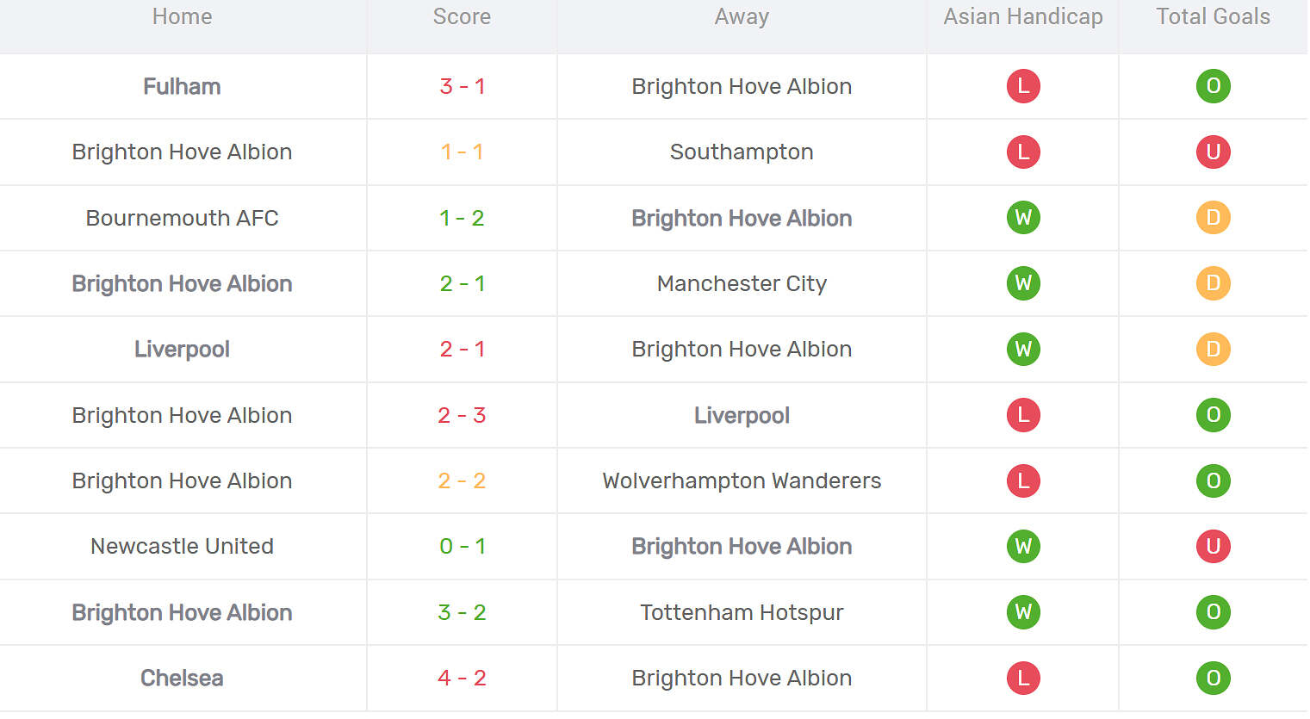Click green W badge in Tottenham Hotspur row
The image size is (1310, 719).
pos(1023,612)
